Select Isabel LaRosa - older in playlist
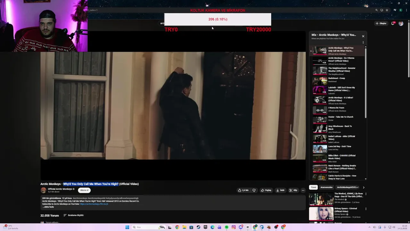 click(337, 139)
